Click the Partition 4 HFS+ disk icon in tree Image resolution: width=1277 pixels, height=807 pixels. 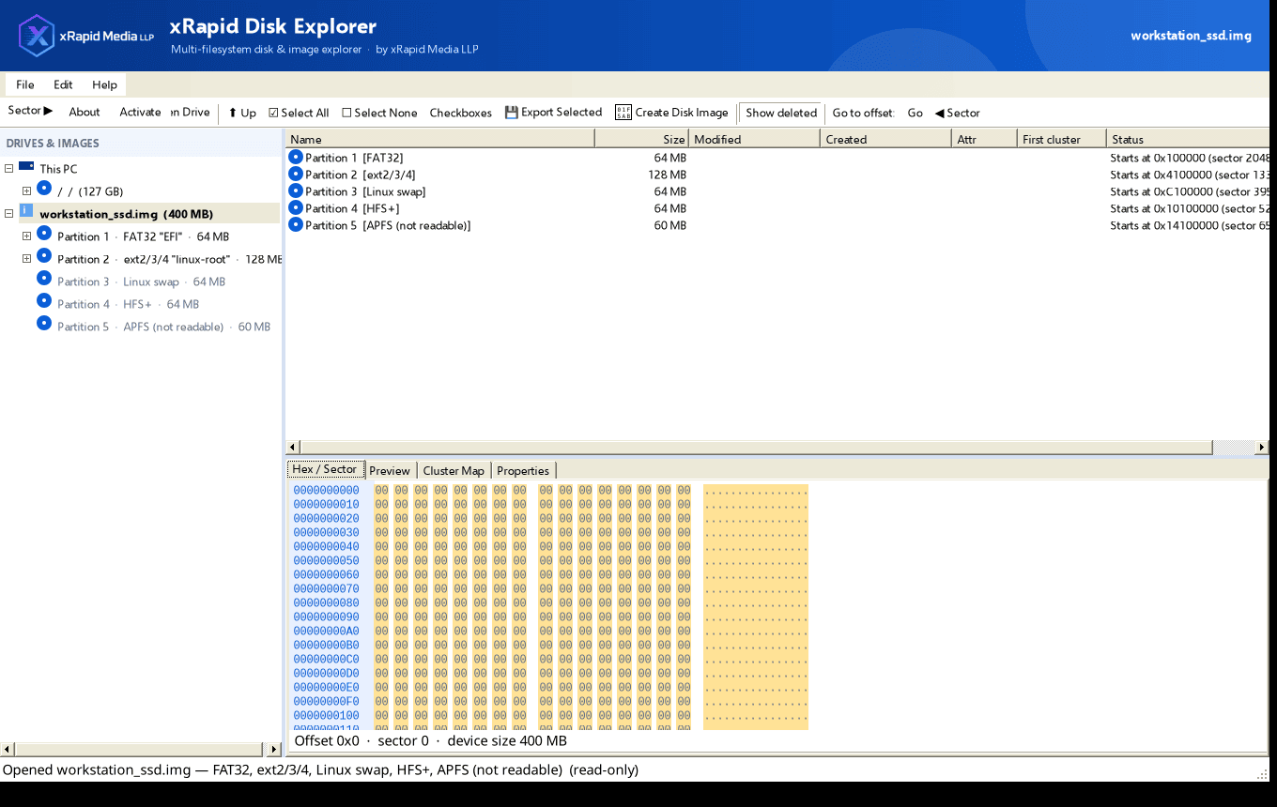pyautogui.click(x=44, y=300)
